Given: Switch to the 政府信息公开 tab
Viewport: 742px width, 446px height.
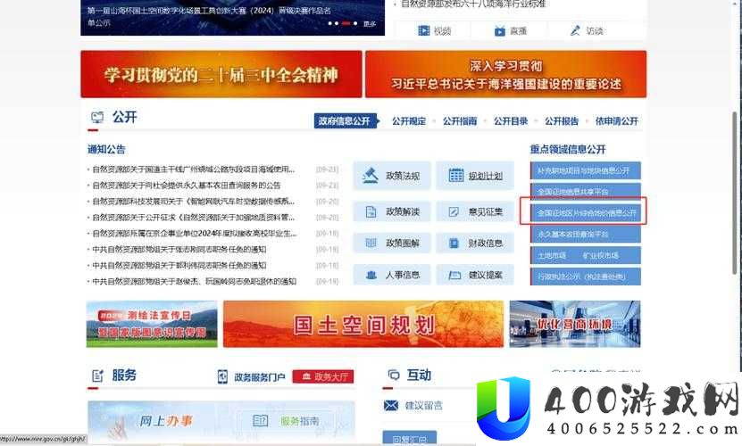Looking at the screenshot, I should [345, 121].
